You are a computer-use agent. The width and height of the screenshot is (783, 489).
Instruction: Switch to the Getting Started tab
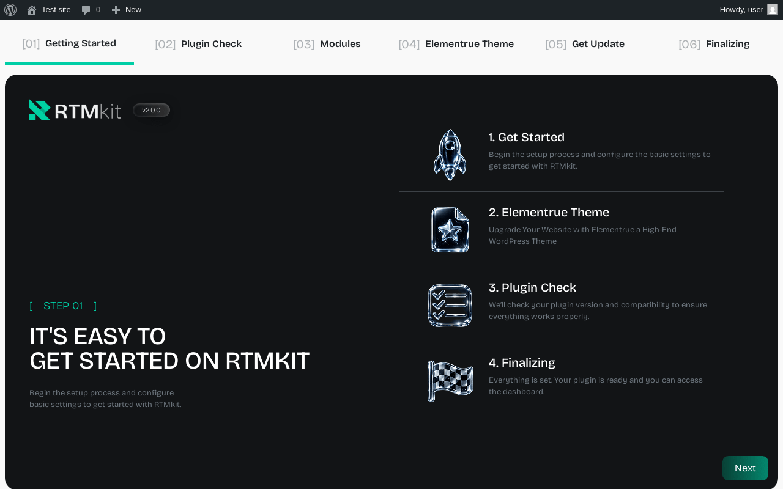pyautogui.click(x=69, y=43)
